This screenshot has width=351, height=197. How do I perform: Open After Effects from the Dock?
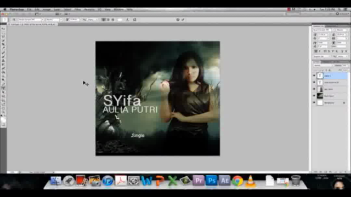point(224,181)
